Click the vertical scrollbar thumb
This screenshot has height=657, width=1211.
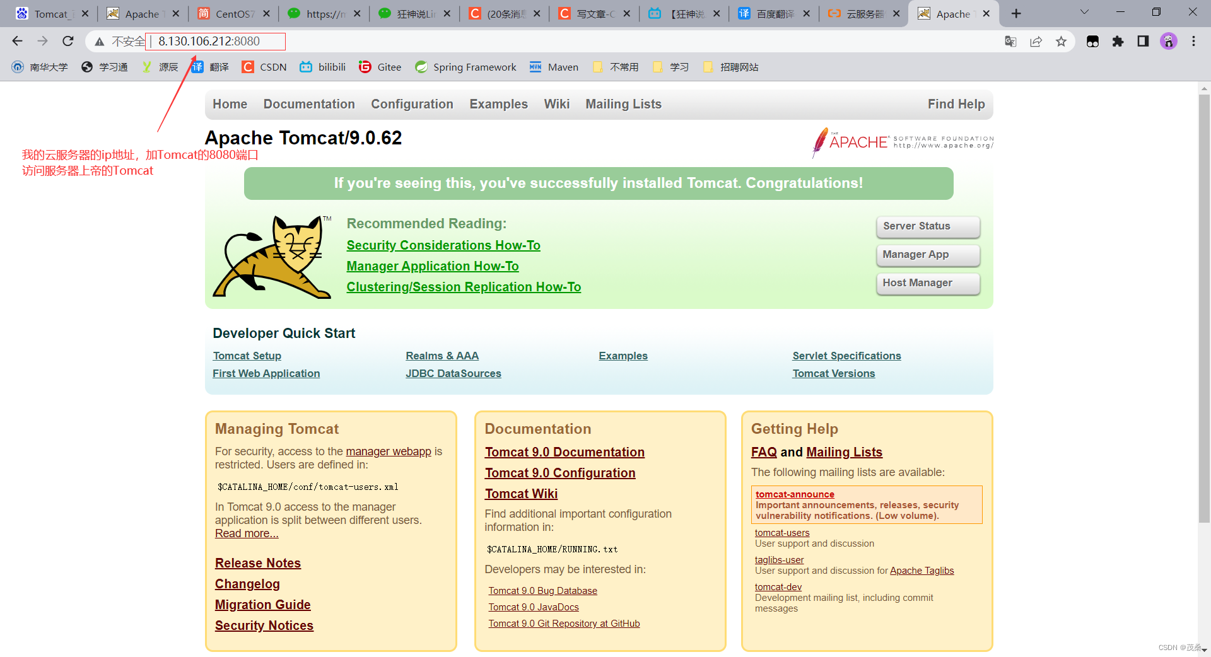(x=1204, y=309)
